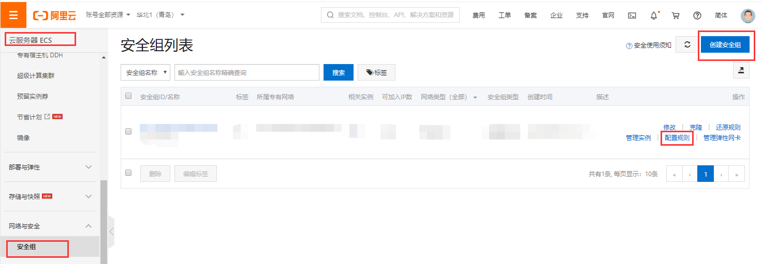Refresh the security group list
Screen dimensions: 762x264
point(687,45)
